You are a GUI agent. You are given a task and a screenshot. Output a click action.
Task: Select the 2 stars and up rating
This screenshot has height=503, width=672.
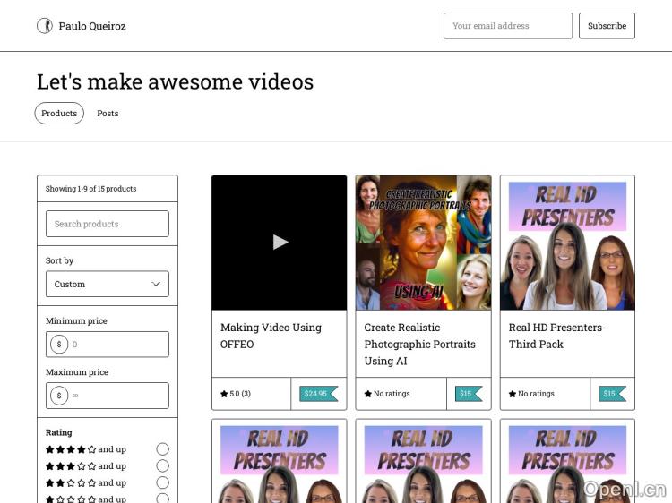coord(162,483)
